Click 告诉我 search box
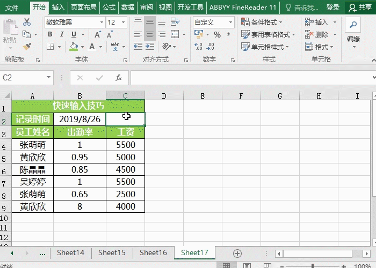Screen dimensions: 376x268 (302, 8)
